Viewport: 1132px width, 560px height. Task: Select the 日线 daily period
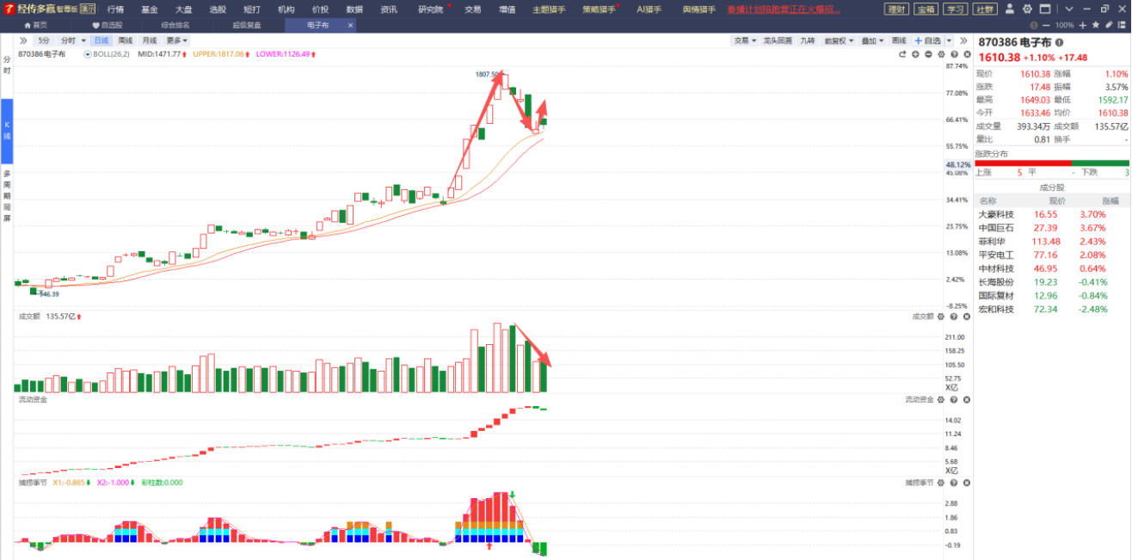[102, 40]
